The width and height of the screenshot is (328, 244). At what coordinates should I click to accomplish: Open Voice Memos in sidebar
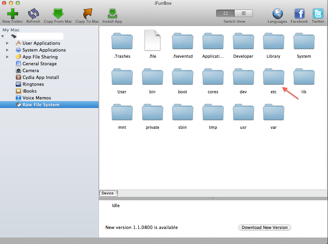point(37,98)
